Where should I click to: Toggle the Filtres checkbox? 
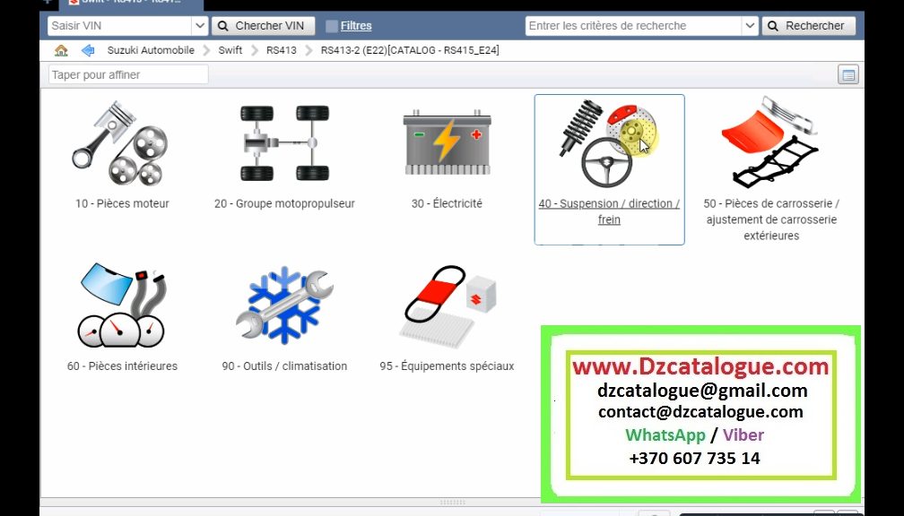[332, 26]
